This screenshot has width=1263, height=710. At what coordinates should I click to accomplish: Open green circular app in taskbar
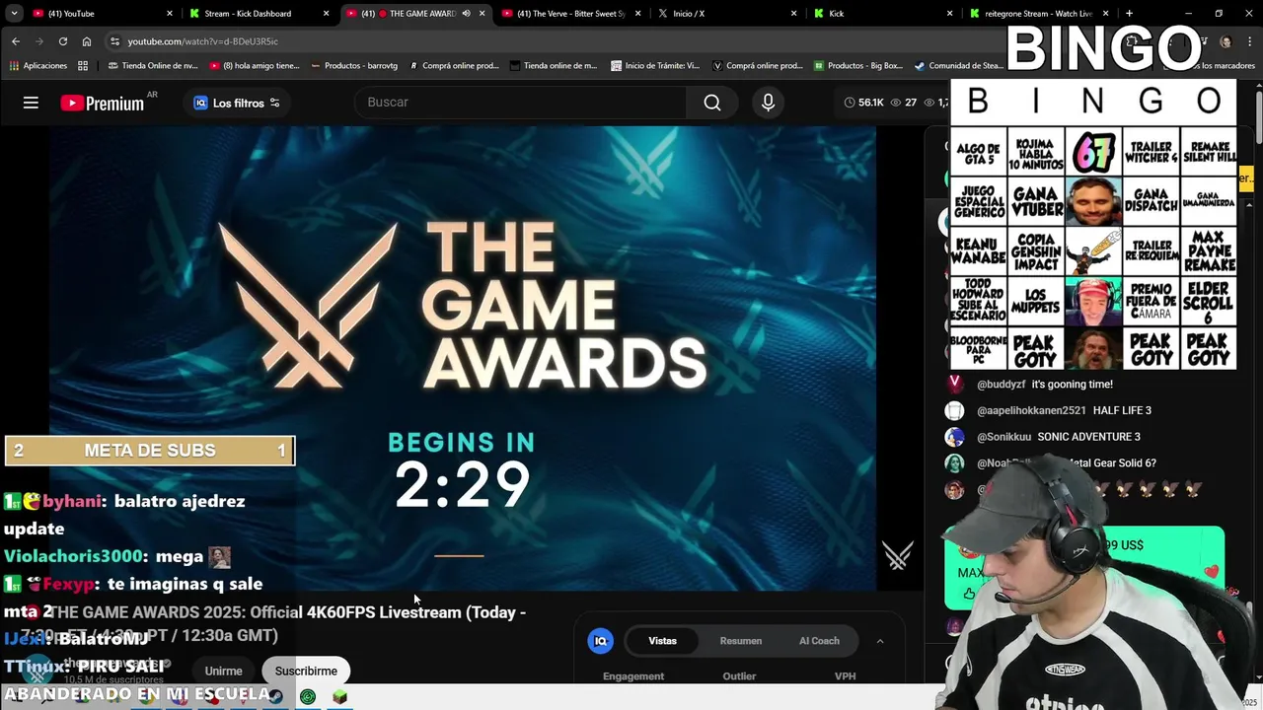coord(308,697)
